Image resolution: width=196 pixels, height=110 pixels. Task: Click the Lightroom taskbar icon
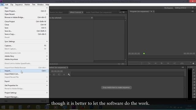[x=100, y=107]
